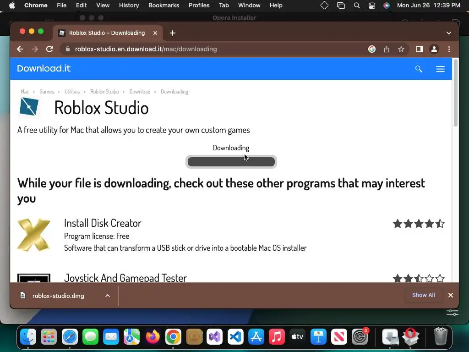Go to Games breadcrumb
Viewport: 469px width, 352px height.
point(47,92)
